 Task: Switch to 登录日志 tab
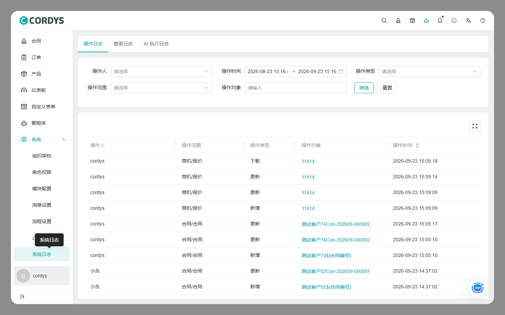click(x=123, y=44)
